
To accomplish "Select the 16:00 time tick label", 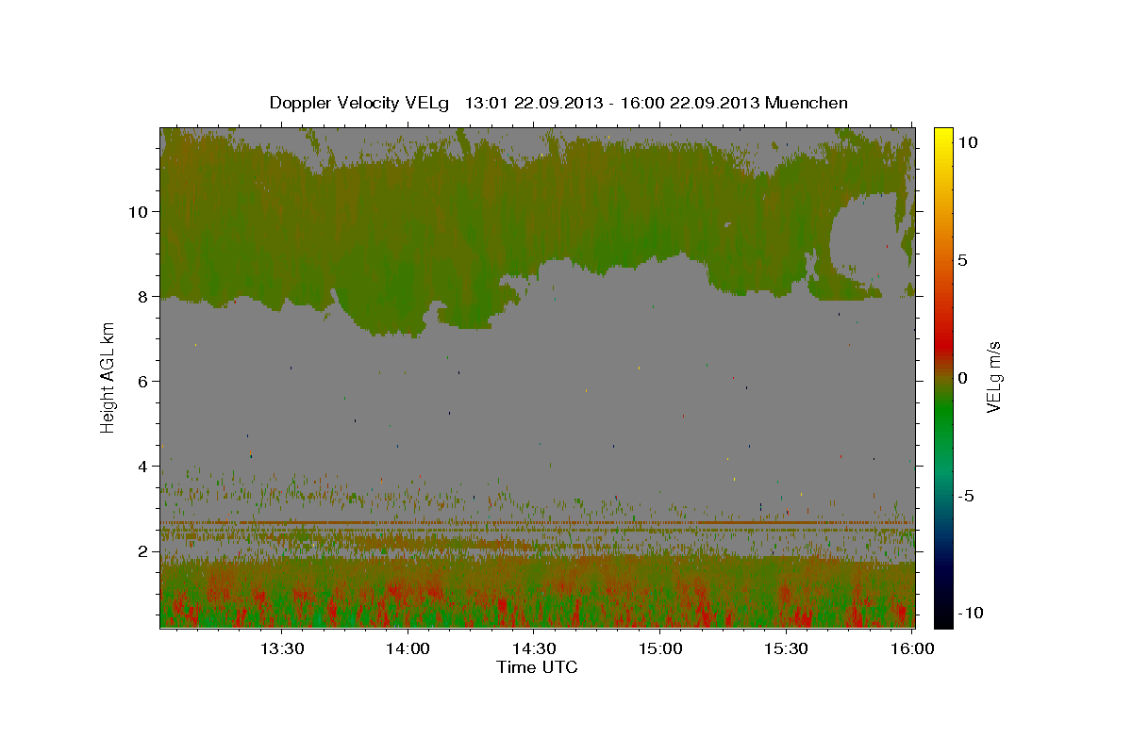I will (x=912, y=649).
